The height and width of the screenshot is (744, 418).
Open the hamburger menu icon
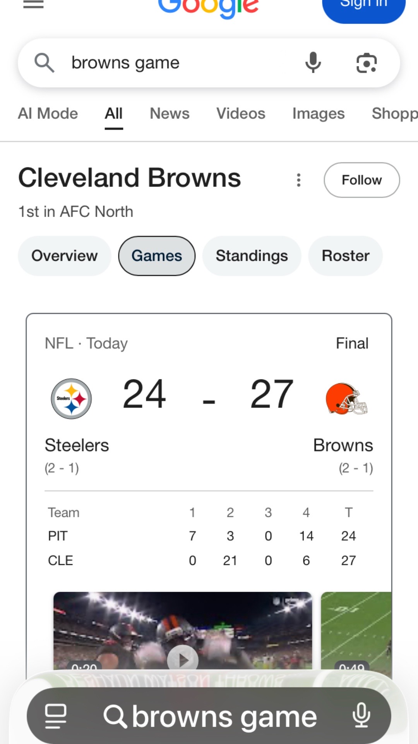point(33,4)
